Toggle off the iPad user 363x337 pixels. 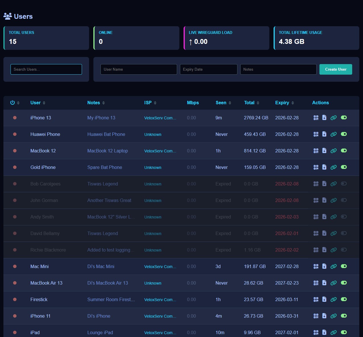coord(344,332)
